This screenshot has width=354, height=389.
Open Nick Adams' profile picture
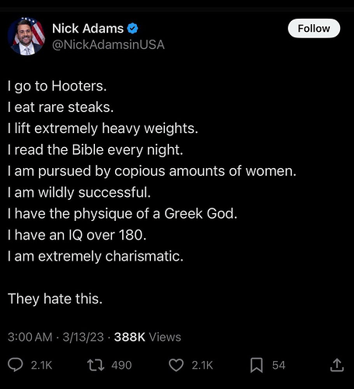26,36
